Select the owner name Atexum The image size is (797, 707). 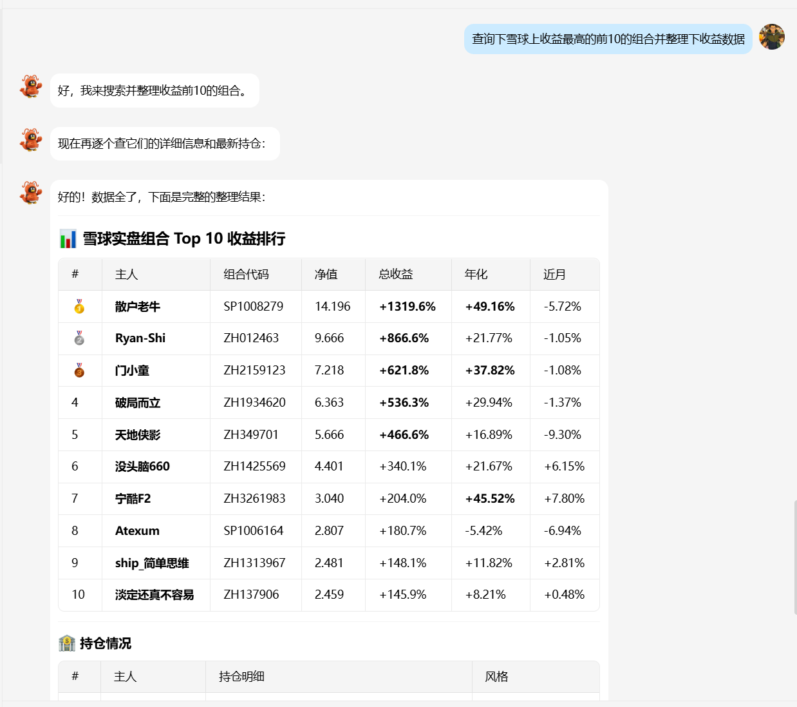[x=137, y=531]
